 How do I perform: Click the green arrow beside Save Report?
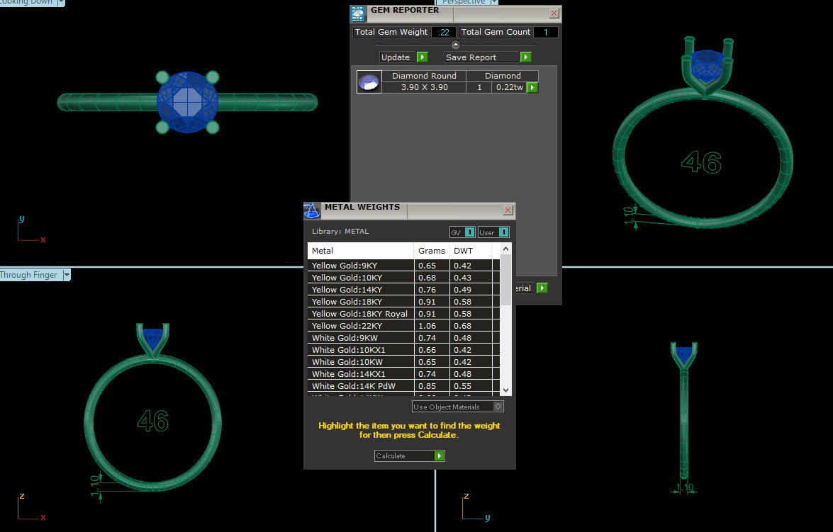(x=525, y=57)
